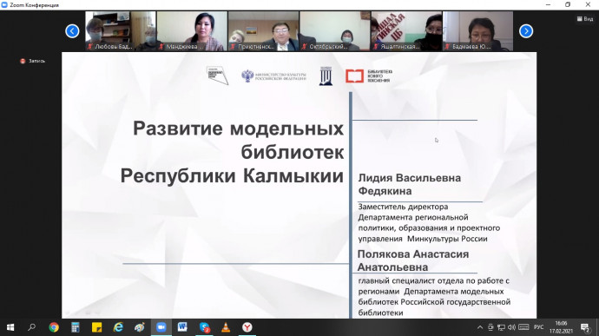Click Заместитель директора text line
599x336 pixels.
coord(403,207)
